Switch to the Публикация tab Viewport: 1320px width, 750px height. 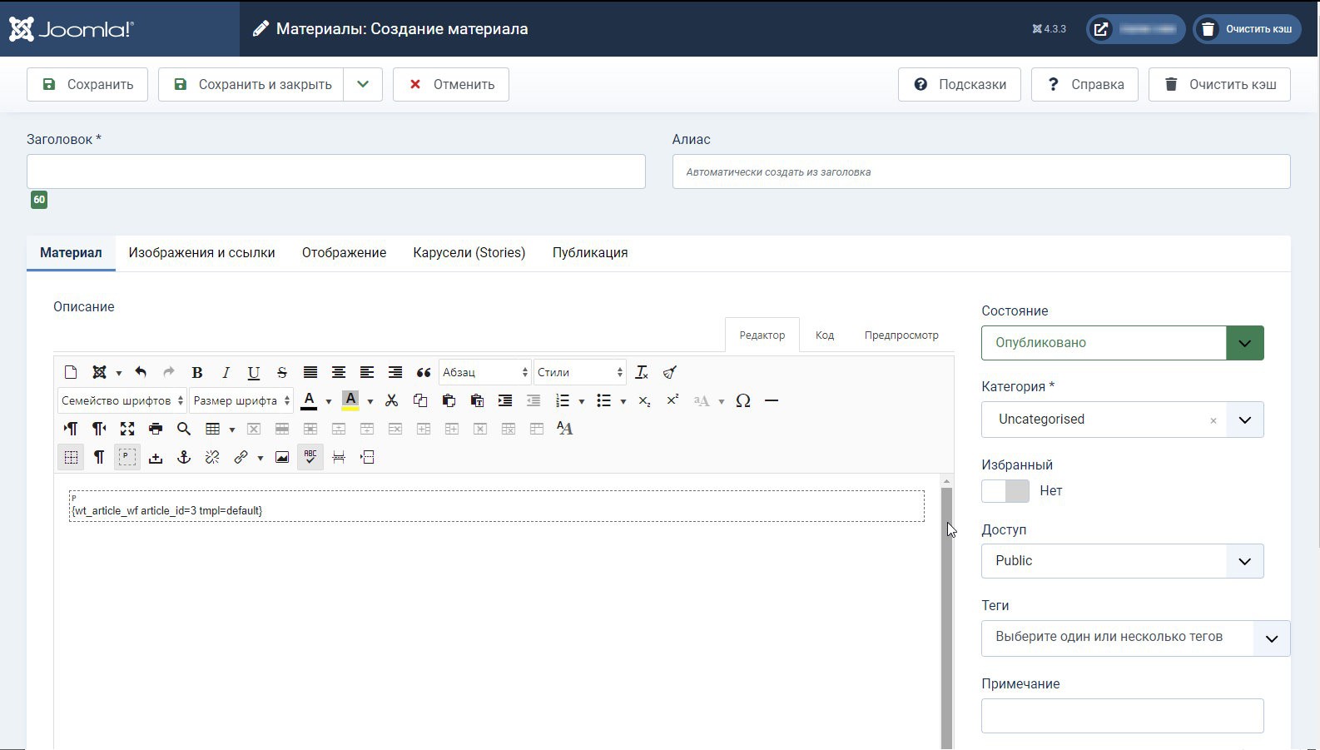[x=589, y=253]
